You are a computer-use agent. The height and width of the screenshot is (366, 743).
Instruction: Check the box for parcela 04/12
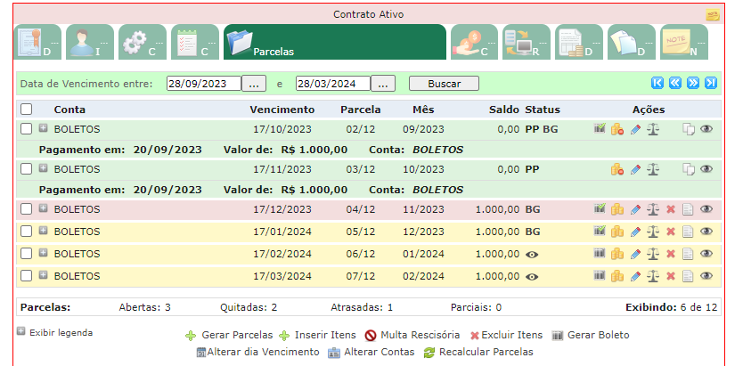pyautogui.click(x=27, y=208)
